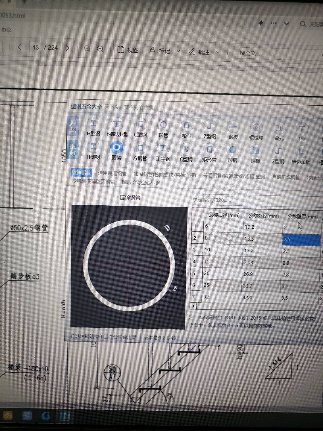Open the three-dot more menu in browser bar
The image size is (323, 431).
[273, 23]
